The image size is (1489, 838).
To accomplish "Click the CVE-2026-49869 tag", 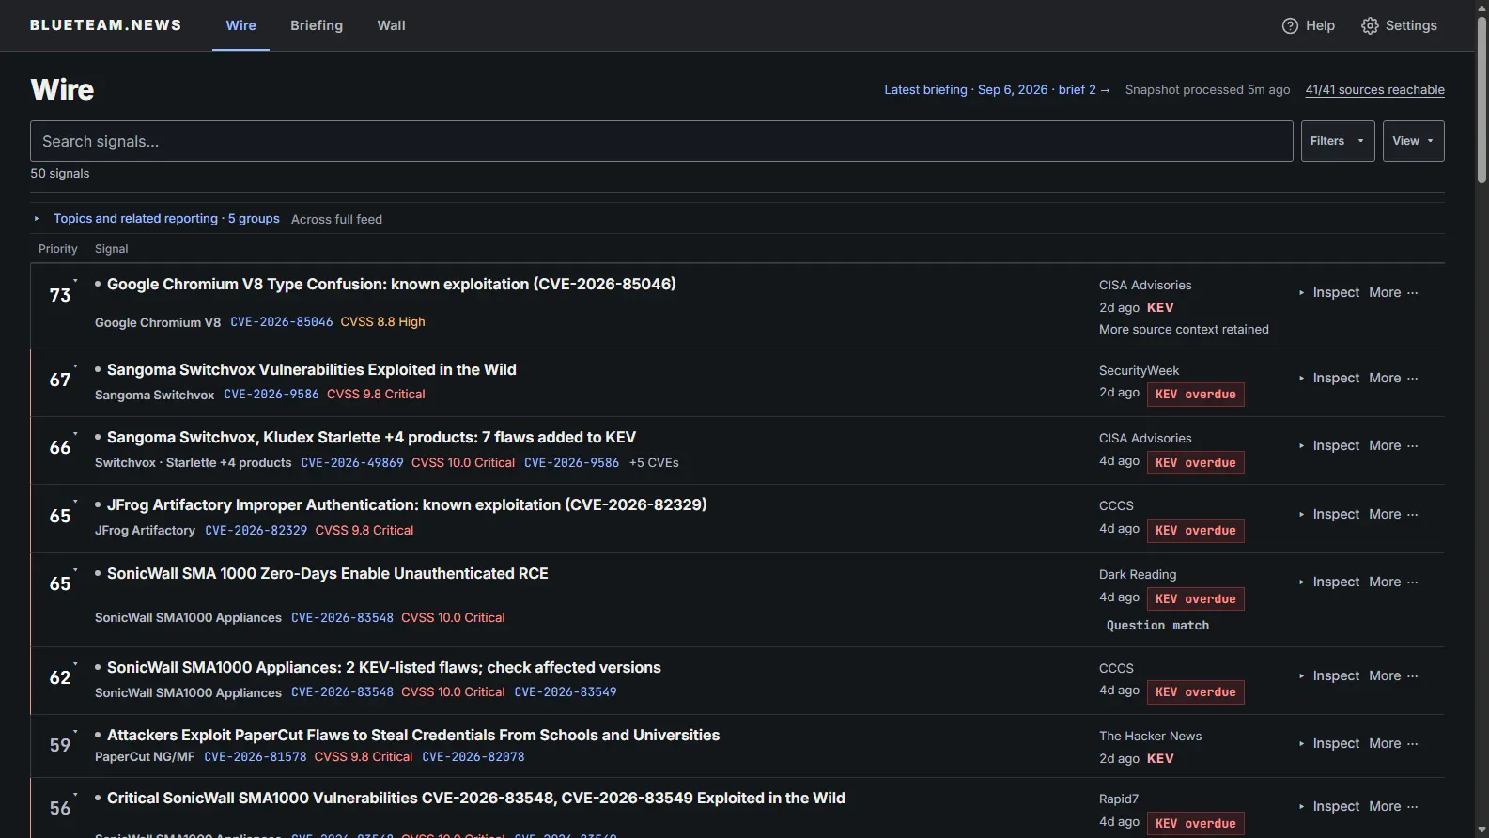I will click(x=352, y=462).
